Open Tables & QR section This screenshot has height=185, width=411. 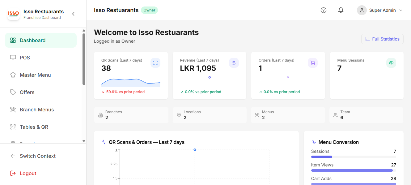click(41, 127)
